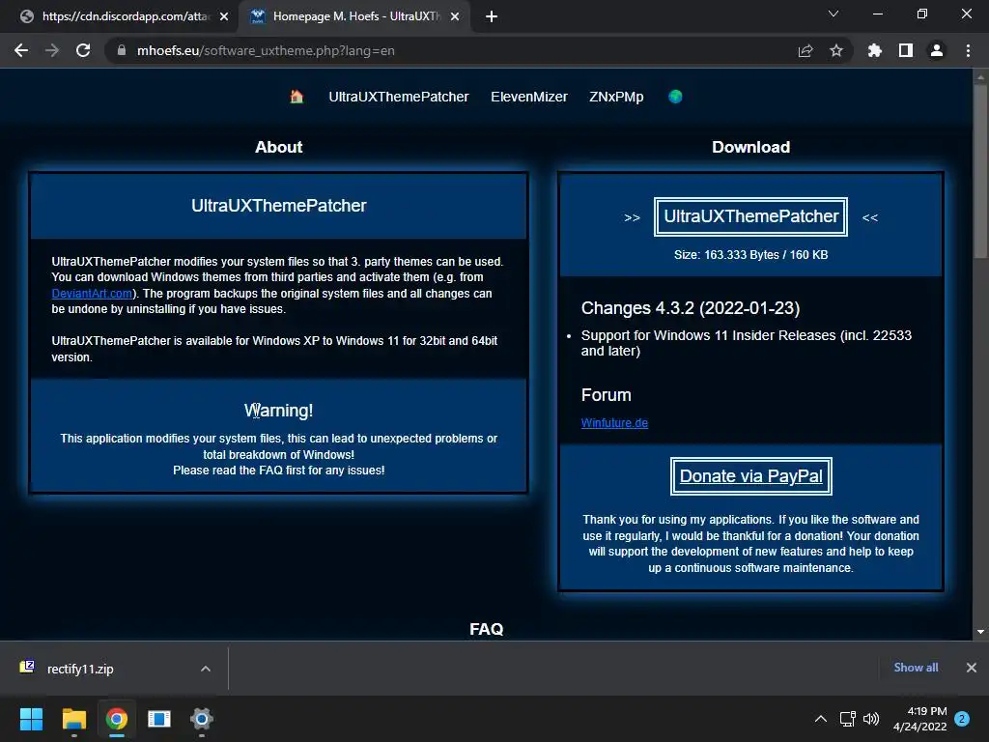Open File Explorer from the taskbar
Image resolution: width=989 pixels, height=742 pixels.
(73, 719)
